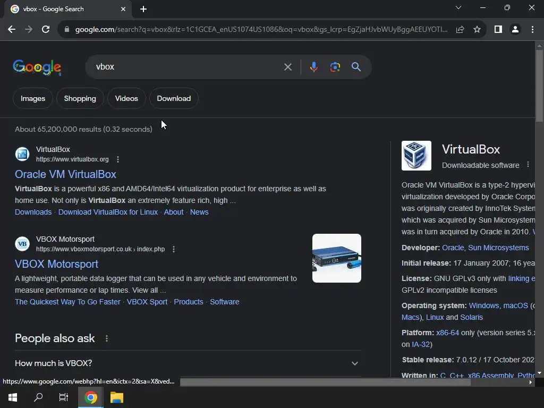
Task: Open Download VirtualBox for Linux sitelink
Action: [x=108, y=212]
